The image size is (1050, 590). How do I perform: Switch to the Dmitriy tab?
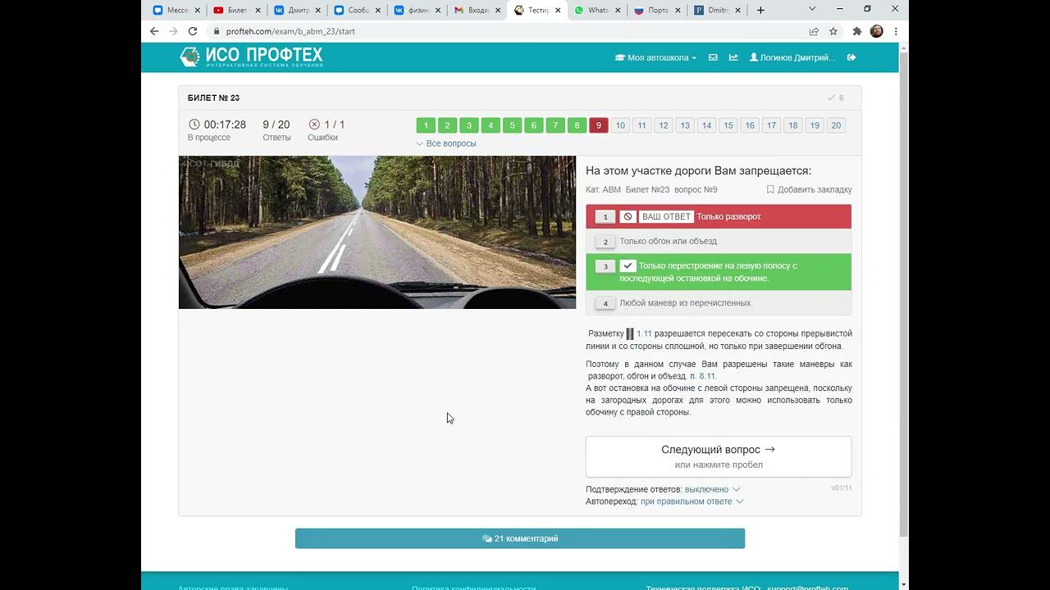(x=718, y=10)
